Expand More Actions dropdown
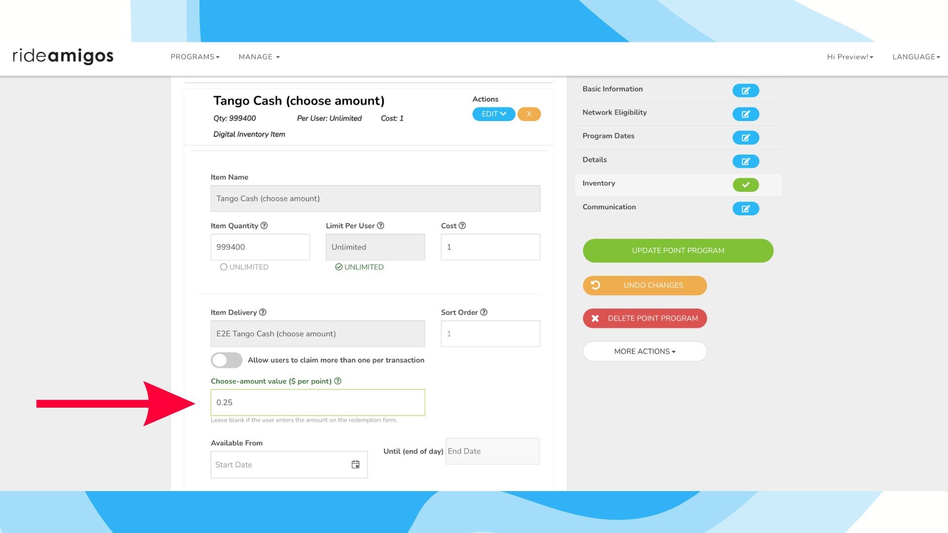This screenshot has height=533, width=948. (645, 351)
